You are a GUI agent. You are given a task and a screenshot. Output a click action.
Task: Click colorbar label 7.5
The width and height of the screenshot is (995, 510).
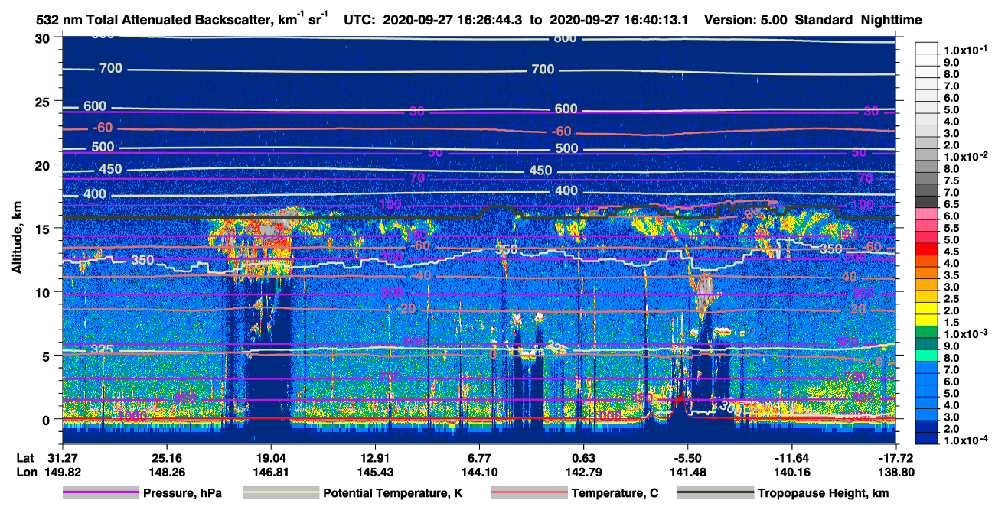[x=953, y=180]
